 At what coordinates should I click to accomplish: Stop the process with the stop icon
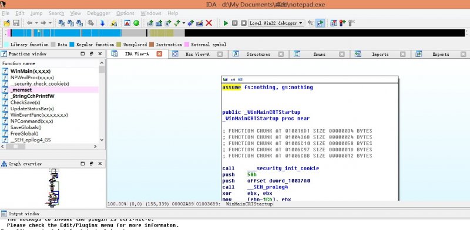coord(244,23)
